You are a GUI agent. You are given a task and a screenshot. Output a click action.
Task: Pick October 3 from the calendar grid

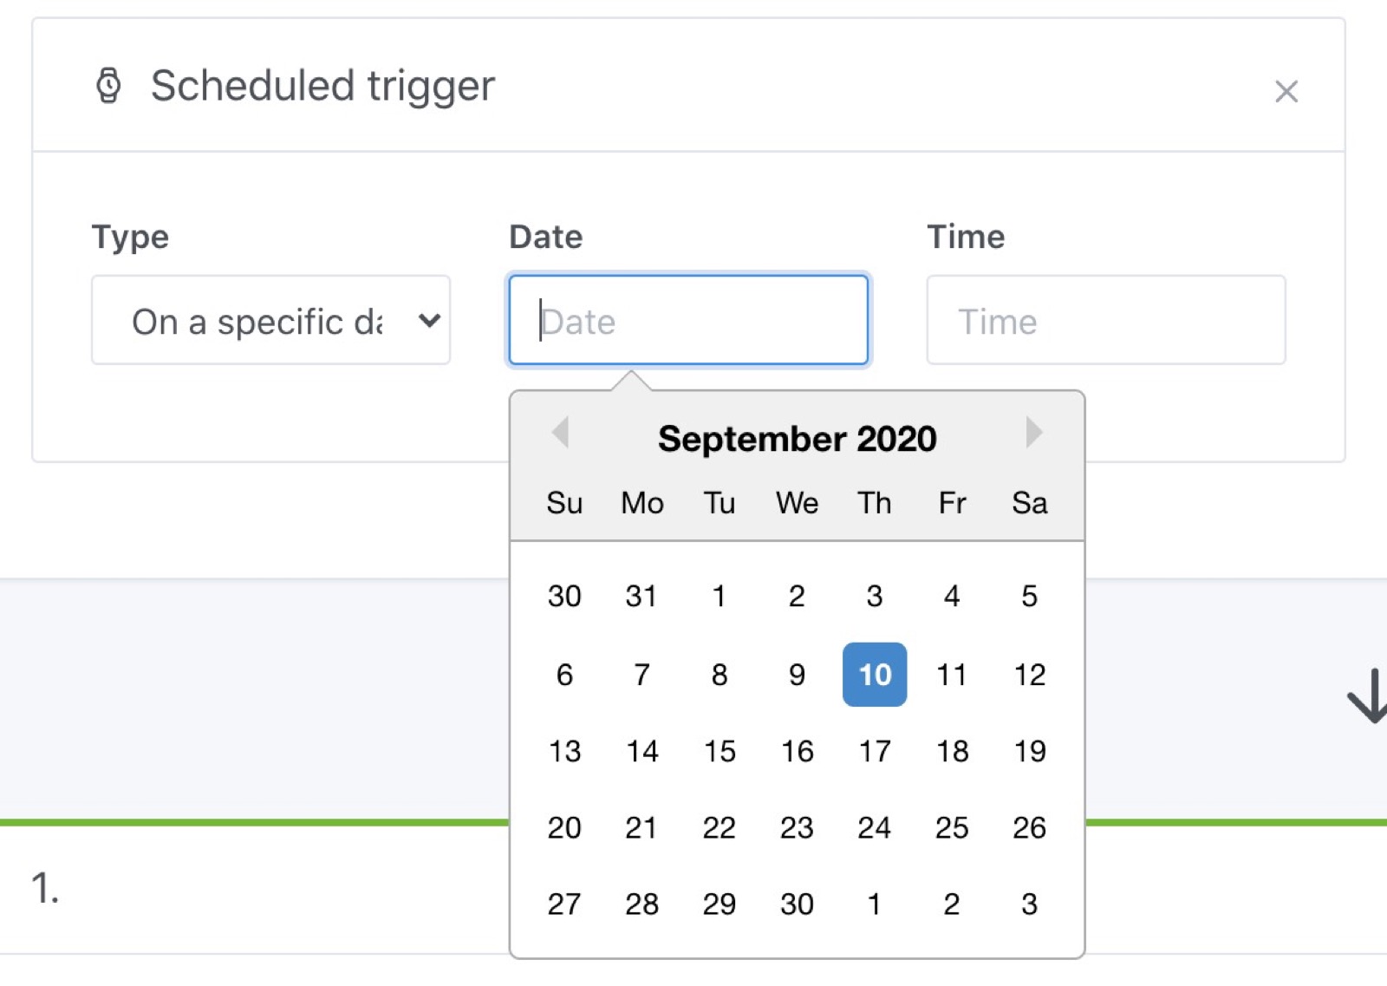pos(1029,904)
